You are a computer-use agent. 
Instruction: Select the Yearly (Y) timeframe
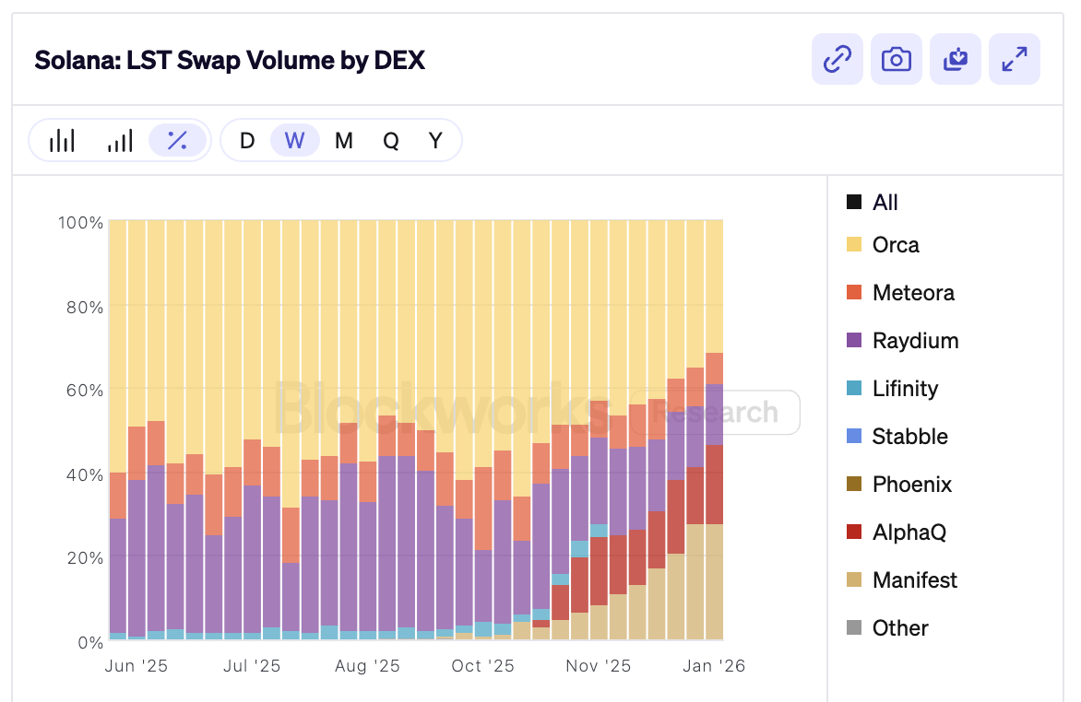pos(435,140)
